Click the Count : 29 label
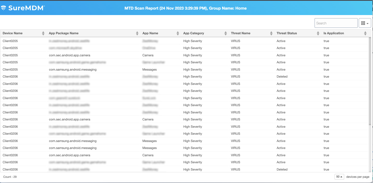Image resolution: width=373 pixels, height=183 pixels. pos(10,177)
